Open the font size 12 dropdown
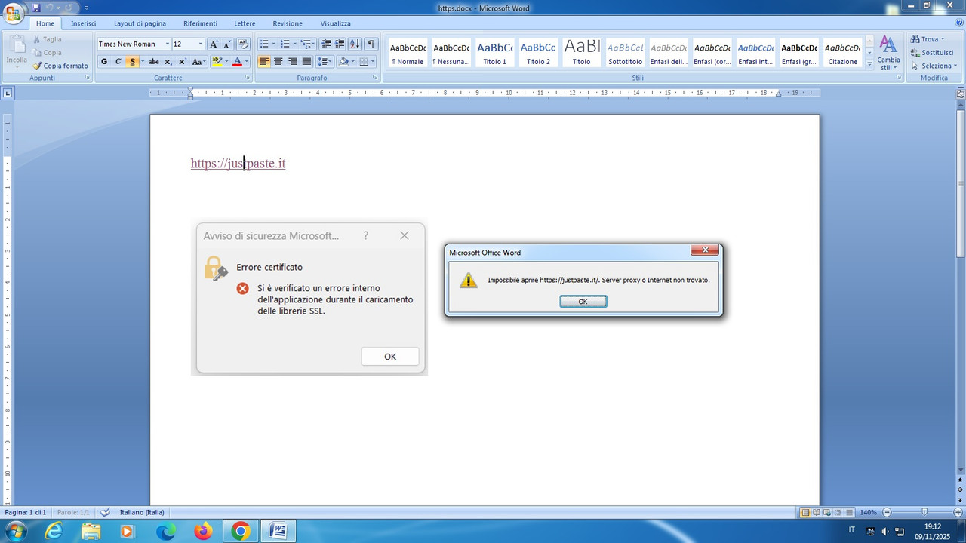This screenshot has width=966, height=543. (200, 44)
